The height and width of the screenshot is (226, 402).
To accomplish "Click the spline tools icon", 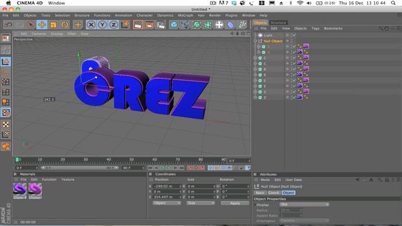I will click(x=185, y=25).
